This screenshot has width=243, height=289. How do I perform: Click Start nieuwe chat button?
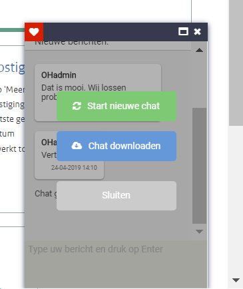pyautogui.click(x=117, y=106)
